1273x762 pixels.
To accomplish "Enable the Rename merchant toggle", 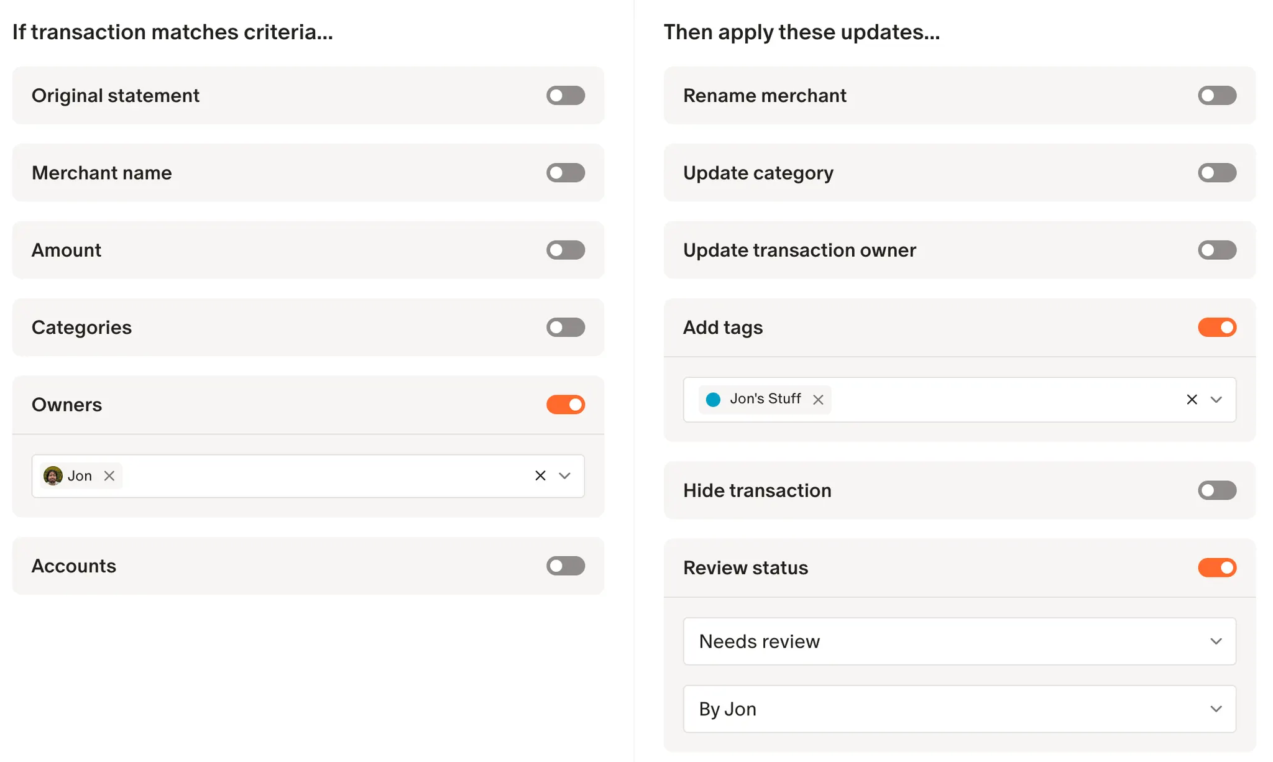I will [1217, 96].
